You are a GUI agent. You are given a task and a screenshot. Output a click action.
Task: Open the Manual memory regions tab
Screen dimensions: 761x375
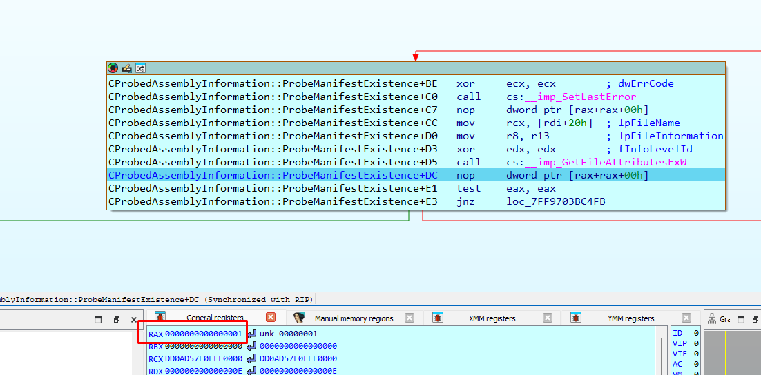click(x=354, y=318)
